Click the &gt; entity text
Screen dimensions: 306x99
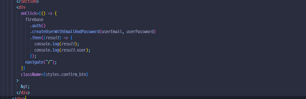pos(25,86)
